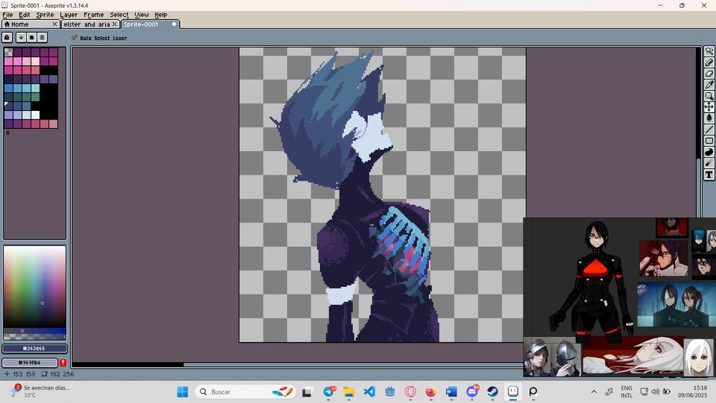
Task: Open Firefox from the taskbar
Action: (x=430, y=392)
